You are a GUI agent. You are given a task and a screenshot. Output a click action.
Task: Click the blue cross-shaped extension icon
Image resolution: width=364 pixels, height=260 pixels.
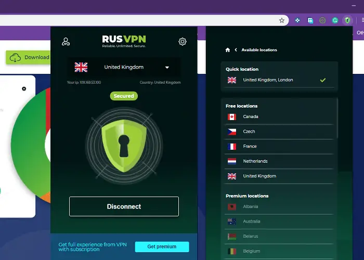click(x=297, y=20)
